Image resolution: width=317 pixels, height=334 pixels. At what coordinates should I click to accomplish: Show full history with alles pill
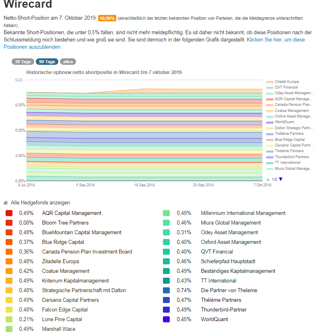68,62
